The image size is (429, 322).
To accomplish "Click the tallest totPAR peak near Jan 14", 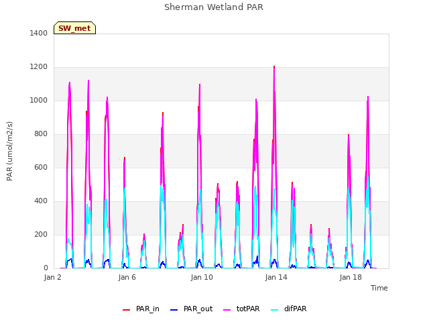I will click(274, 67).
